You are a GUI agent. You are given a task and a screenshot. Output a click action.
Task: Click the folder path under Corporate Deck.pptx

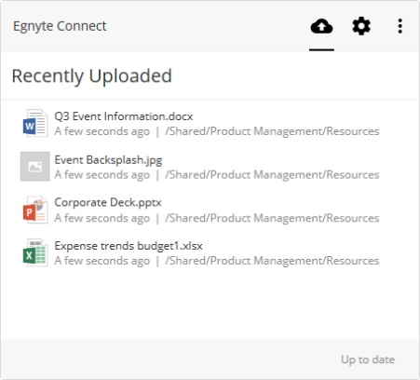coord(272,218)
